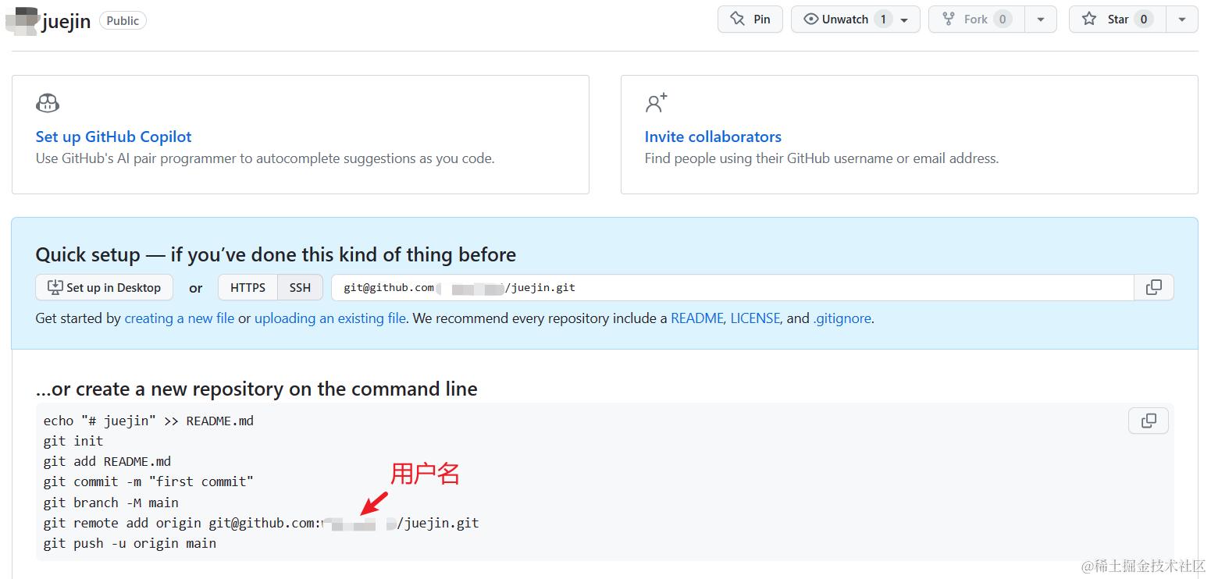Click the 'git commit -m "first commit"' line
The width and height of the screenshot is (1211, 579).
click(148, 481)
